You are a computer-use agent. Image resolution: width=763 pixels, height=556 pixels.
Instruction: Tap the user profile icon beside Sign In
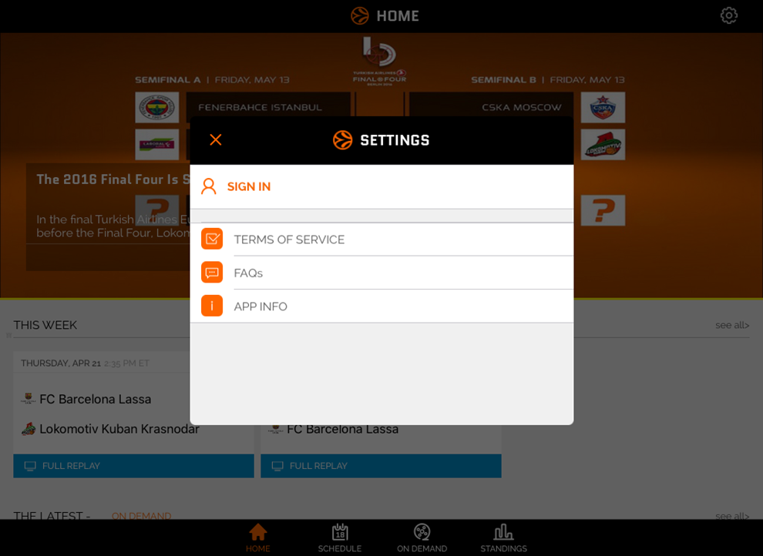coord(209,186)
